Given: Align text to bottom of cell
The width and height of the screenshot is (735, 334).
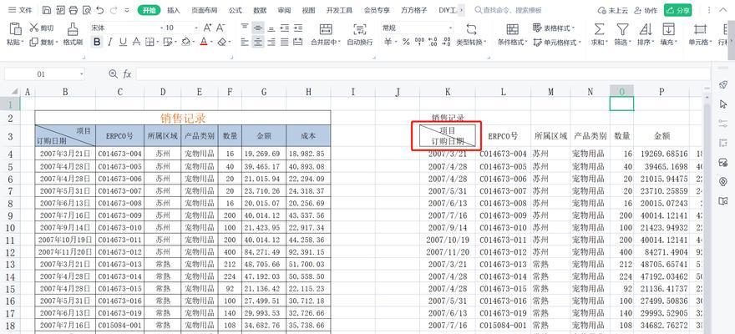Looking at the screenshot, I should [271, 28].
